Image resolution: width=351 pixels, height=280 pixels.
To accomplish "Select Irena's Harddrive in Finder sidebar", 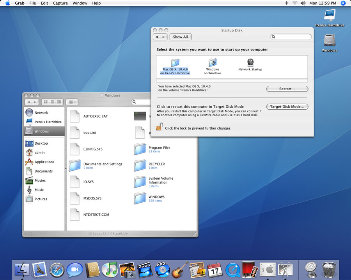I will (x=44, y=122).
